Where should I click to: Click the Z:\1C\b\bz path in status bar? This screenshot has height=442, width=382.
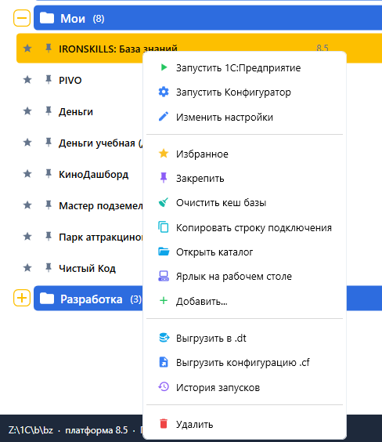coord(31,430)
